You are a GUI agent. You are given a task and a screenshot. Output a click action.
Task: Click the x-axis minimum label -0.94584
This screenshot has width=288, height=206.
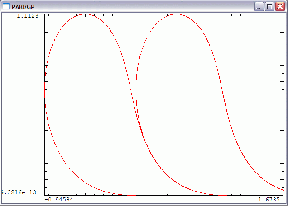(59, 199)
